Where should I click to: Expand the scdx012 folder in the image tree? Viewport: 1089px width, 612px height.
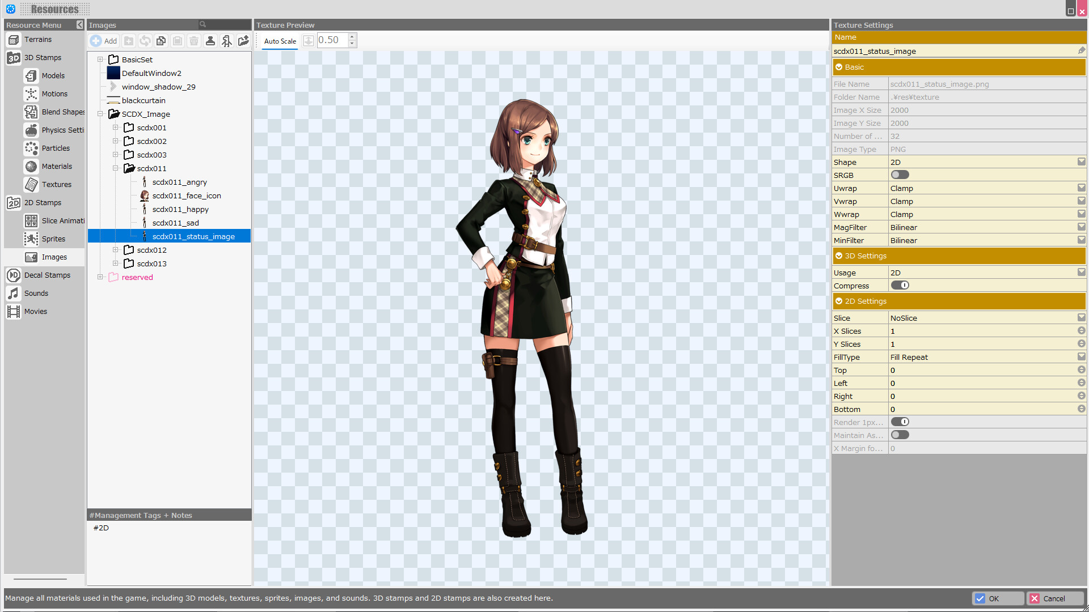click(116, 250)
